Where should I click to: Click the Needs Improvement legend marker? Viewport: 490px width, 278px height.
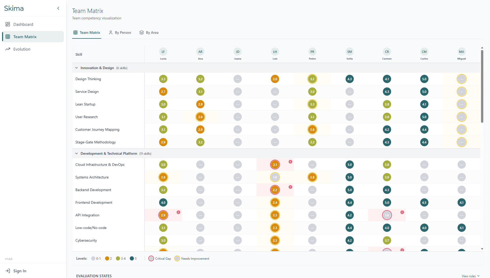click(x=177, y=258)
